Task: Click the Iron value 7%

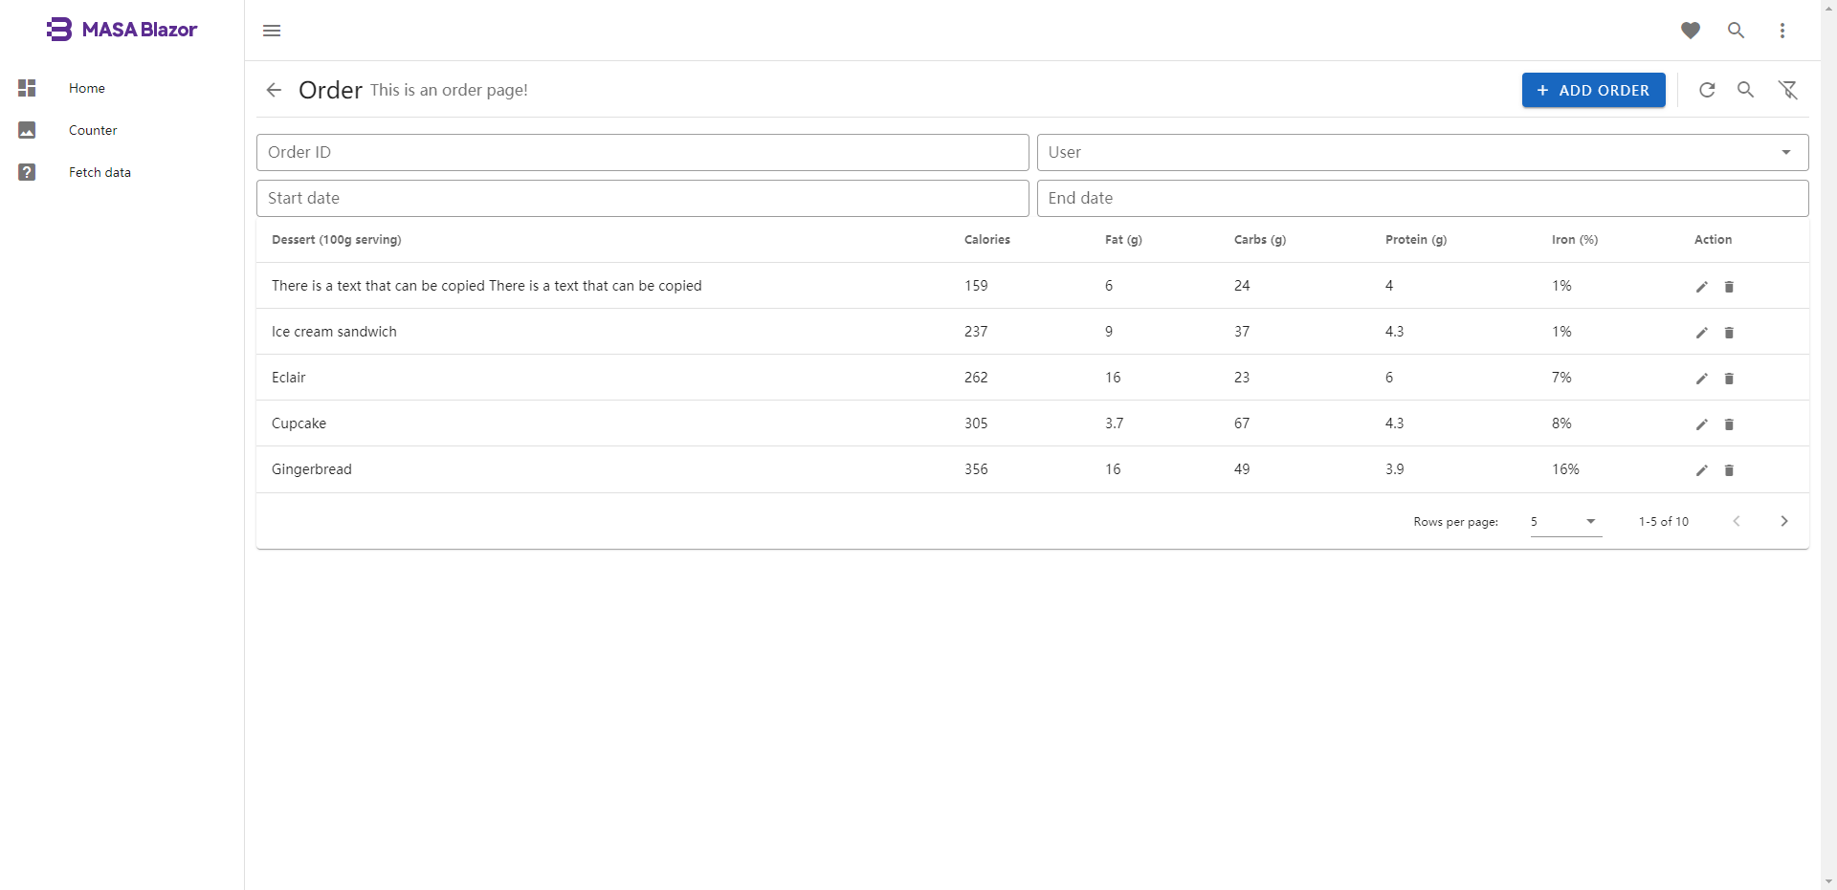Action: coord(1561,378)
